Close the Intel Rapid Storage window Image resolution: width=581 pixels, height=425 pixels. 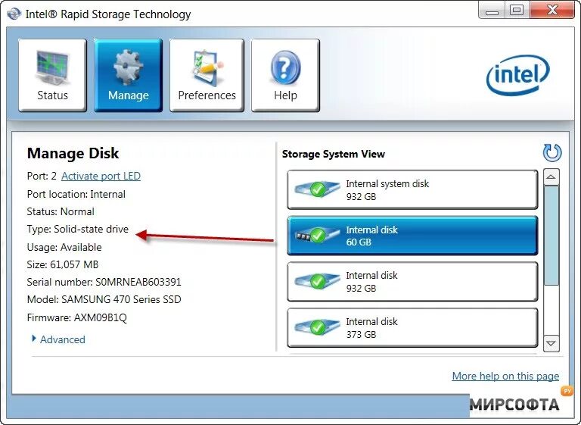pyautogui.click(x=552, y=10)
